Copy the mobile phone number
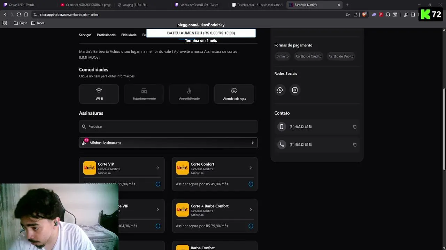This screenshot has height=250, width=446. (355, 127)
